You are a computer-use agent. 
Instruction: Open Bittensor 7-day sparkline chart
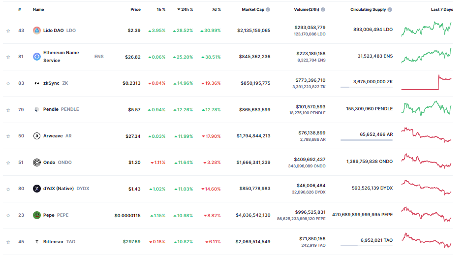click(x=427, y=241)
